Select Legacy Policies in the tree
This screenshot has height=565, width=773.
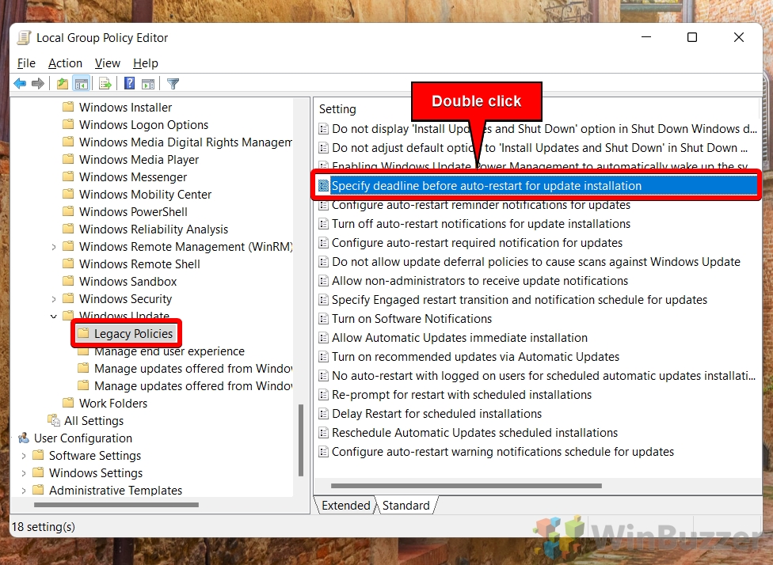point(133,333)
